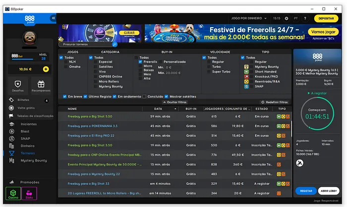Open Promoções in the sidebar
Viewport: 347px width, 207px height.
click(30, 182)
